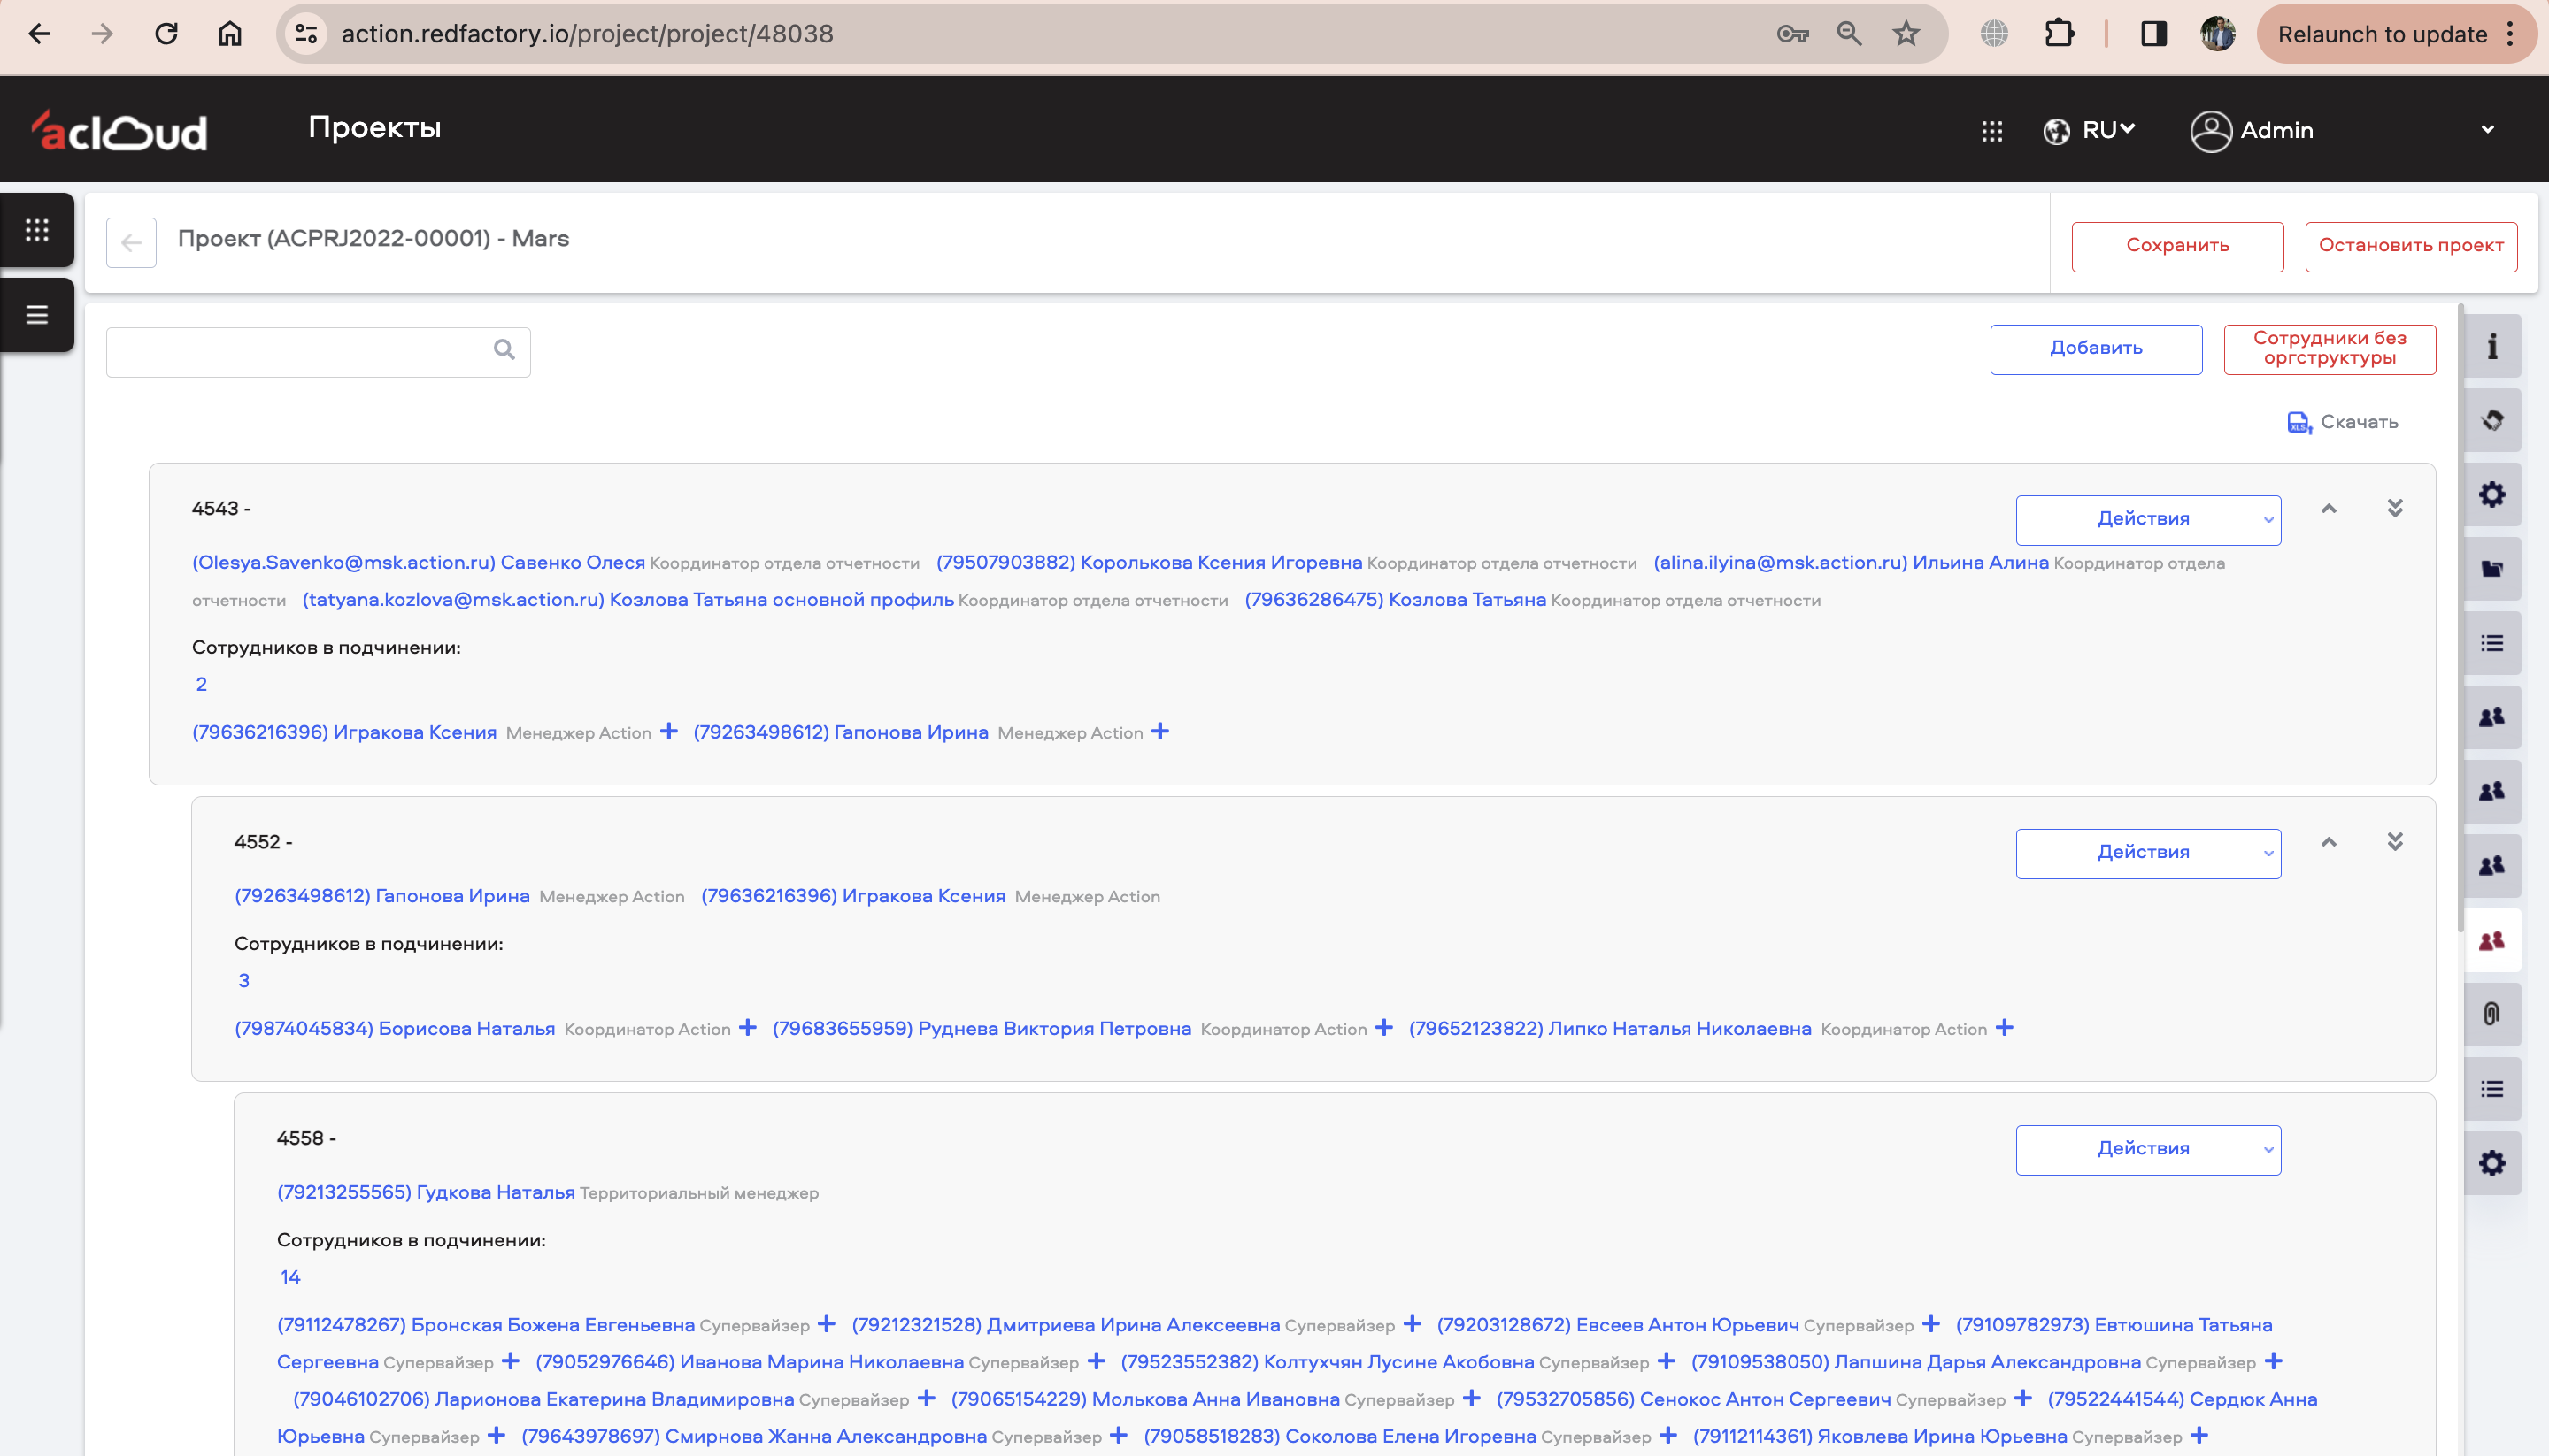Click the browser address bar URL
Viewport: 2549px width, 1456px height.
(586, 34)
